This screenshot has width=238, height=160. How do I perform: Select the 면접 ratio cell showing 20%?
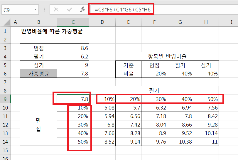[154, 74]
